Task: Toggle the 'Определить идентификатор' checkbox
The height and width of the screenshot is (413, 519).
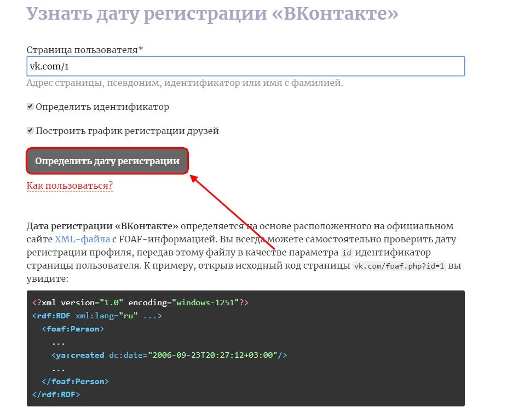Action: point(30,107)
